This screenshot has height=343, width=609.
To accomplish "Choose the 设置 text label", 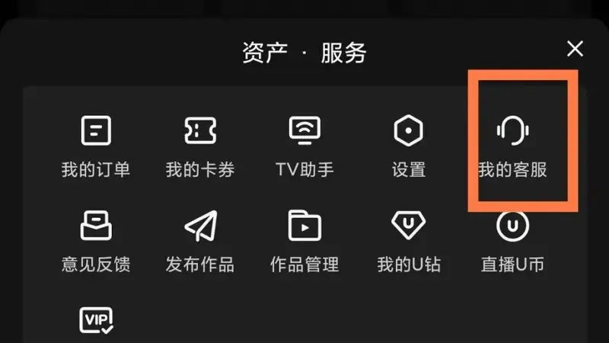I will point(409,170).
